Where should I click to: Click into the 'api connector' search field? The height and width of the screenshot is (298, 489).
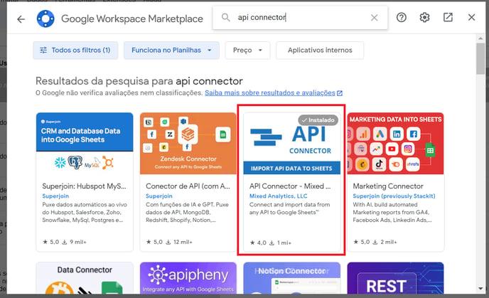300,18
